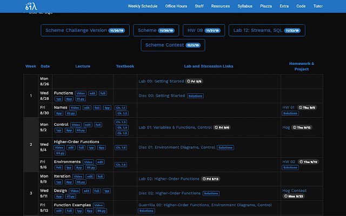Open the Scheme Contest button
The image size is (346, 216).
[x=173, y=45]
